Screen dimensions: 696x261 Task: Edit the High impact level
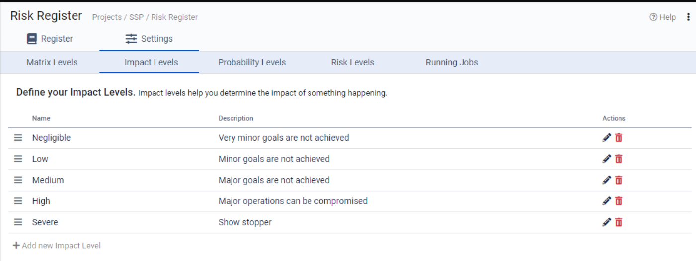click(606, 201)
